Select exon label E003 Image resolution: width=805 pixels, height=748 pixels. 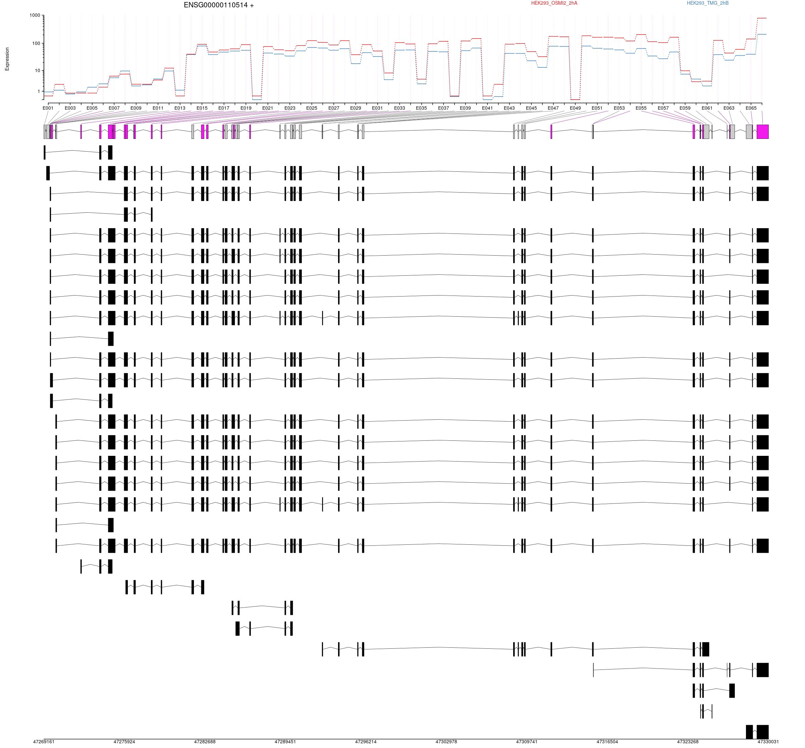coord(70,108)
